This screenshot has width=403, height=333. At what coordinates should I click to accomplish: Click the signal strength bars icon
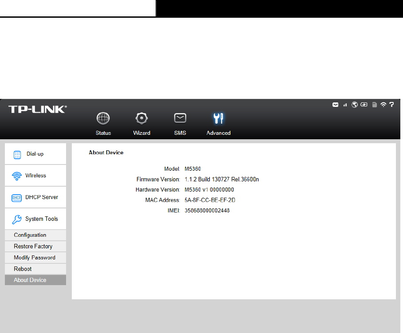pos(345,105)
